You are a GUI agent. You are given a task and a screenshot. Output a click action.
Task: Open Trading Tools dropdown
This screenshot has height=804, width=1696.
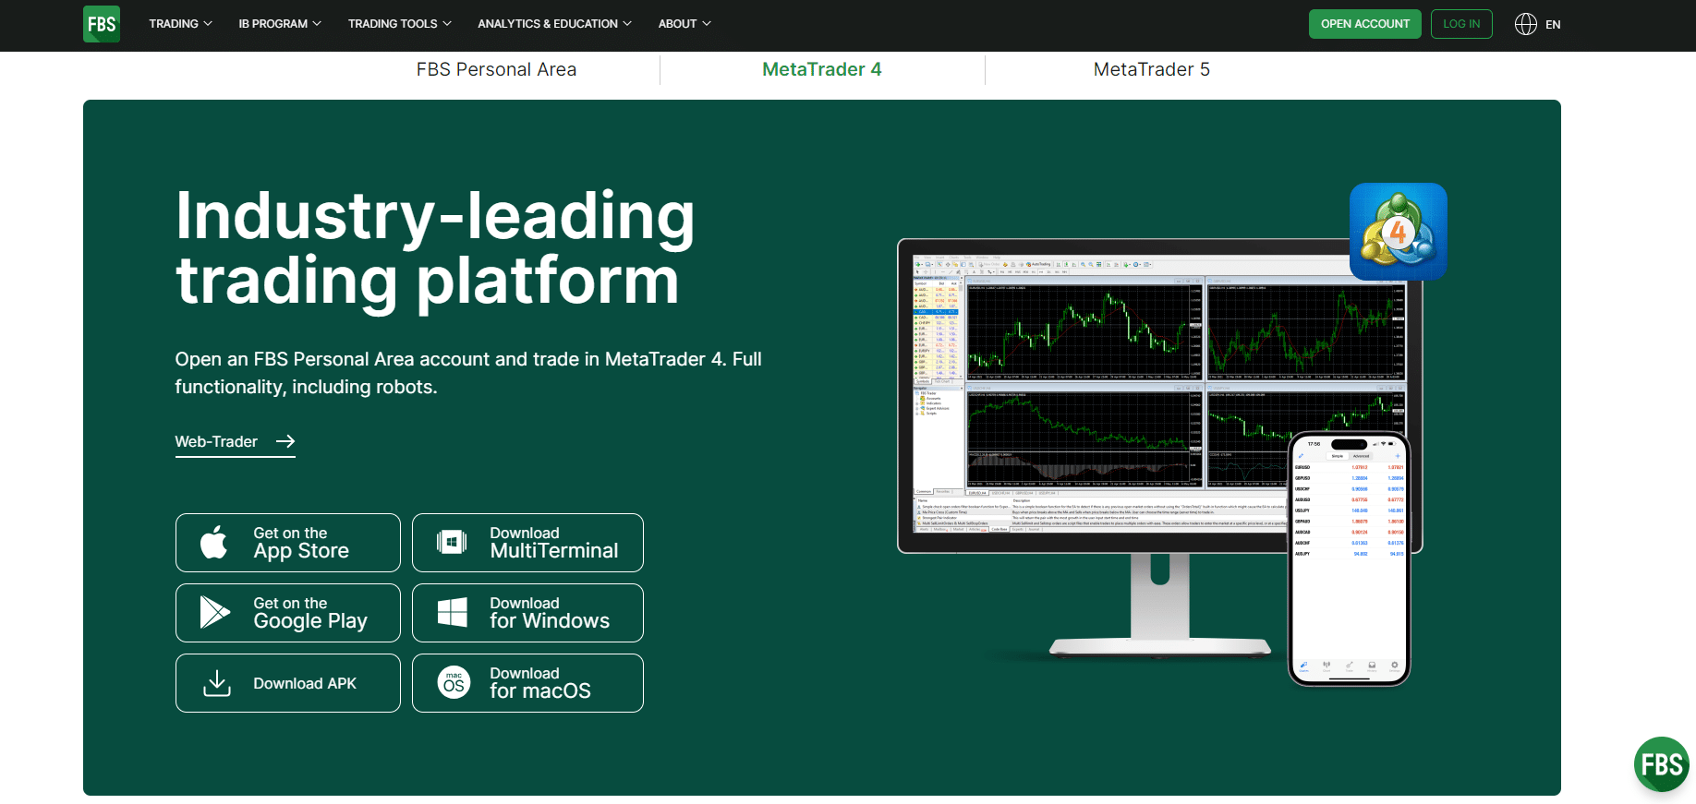tap(400, 24)
